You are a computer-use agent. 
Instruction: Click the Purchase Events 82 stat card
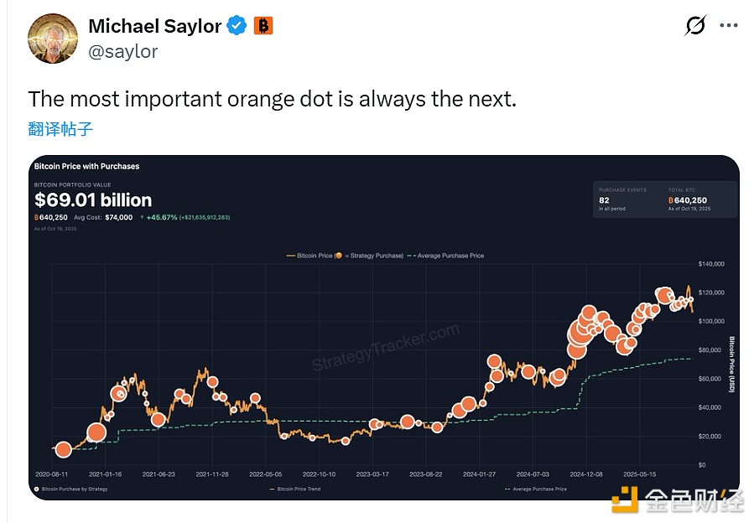click(x=623, y=199)
